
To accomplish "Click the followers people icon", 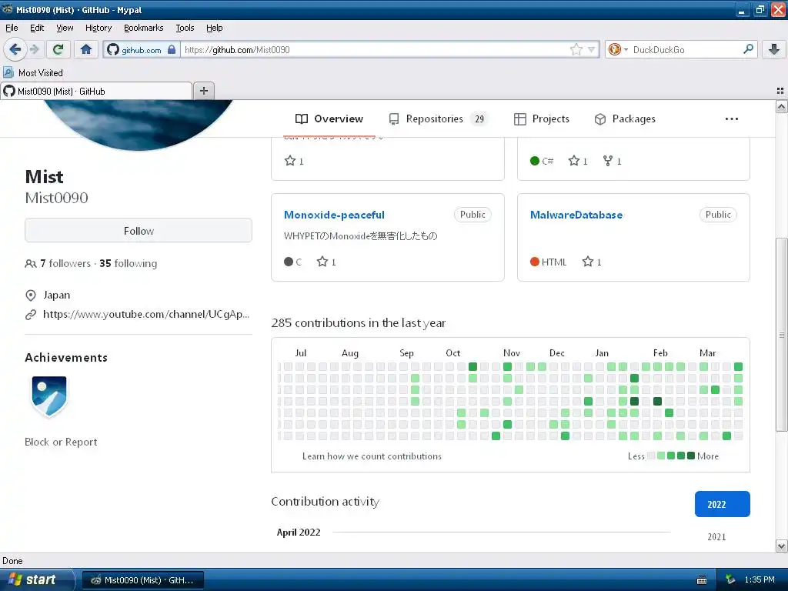I will tap(30, 263).
